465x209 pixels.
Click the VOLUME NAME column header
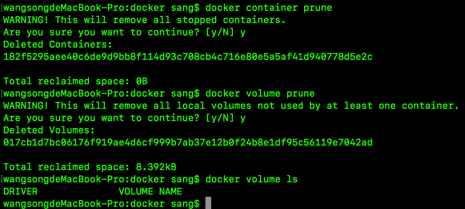point(150,191)
